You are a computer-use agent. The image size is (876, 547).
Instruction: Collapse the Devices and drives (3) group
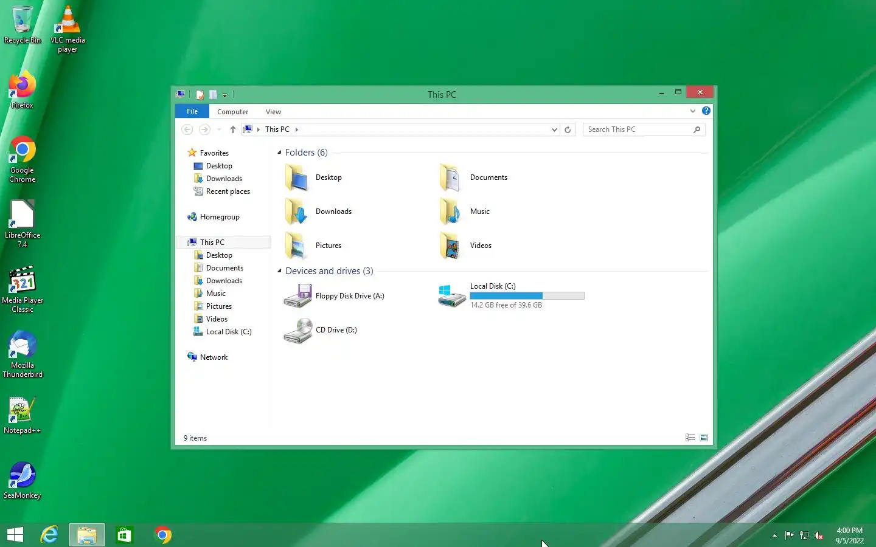click(280, 271)
